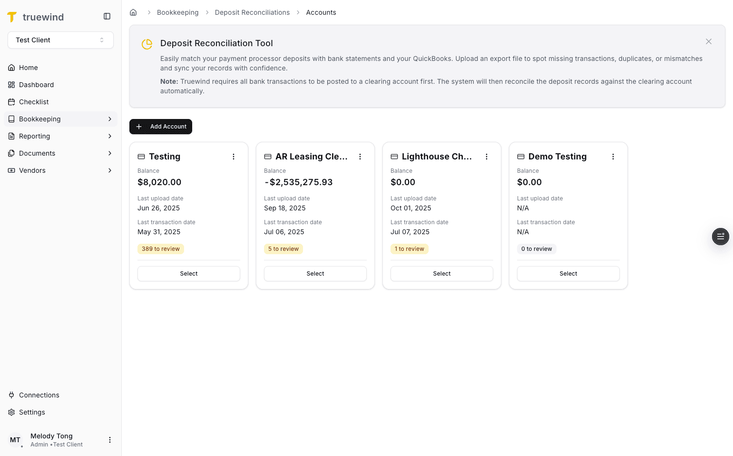Select the AR Leasing Clearing account
733x456 pixels.
315,273
